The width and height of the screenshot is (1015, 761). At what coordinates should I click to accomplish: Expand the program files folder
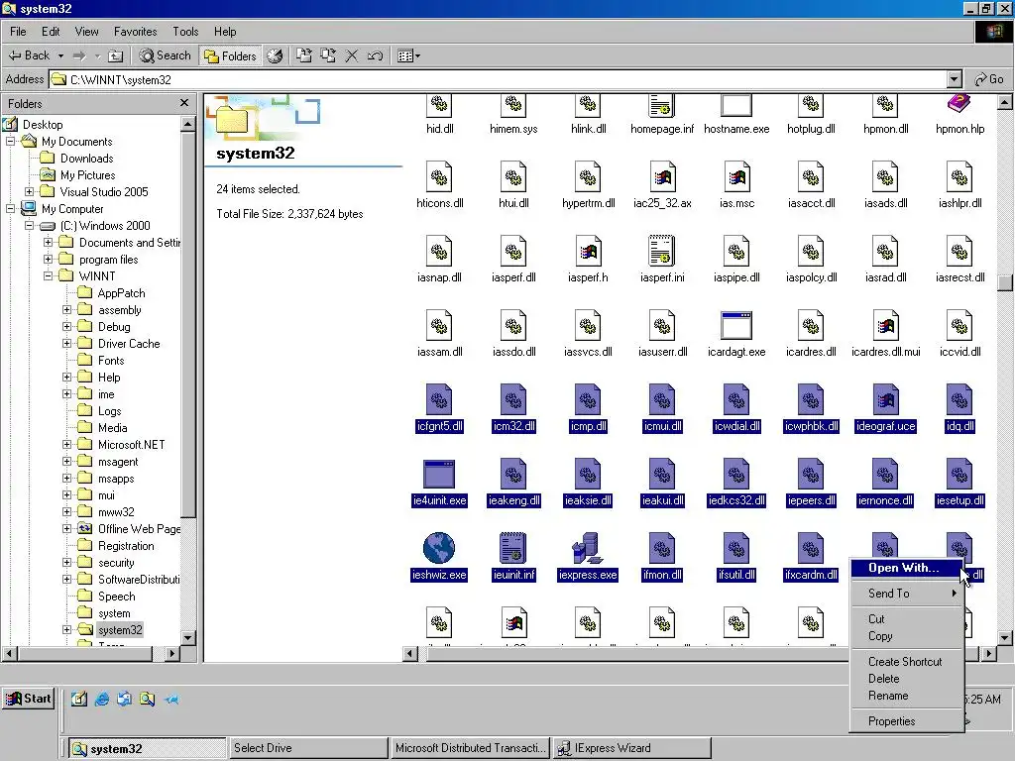click(x=48, y=260)
